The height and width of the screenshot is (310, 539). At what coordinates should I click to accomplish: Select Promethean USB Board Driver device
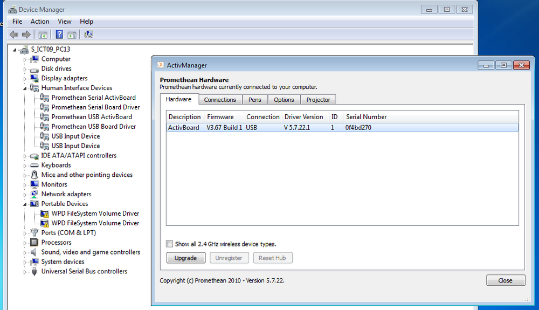[x=93, y=127]
